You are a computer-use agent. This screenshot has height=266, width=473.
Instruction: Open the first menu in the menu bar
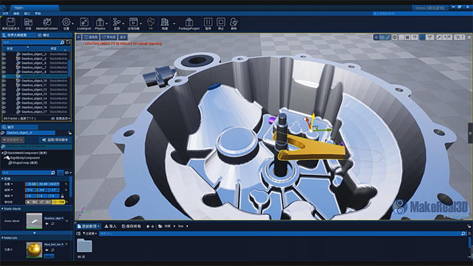pyautogui.click(x=5, y=14)
